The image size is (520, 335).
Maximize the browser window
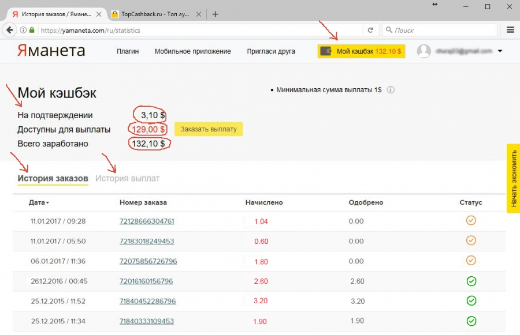[x=488, y=6]
